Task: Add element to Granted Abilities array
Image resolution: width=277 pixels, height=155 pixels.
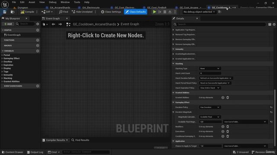Action: [223, 98]
